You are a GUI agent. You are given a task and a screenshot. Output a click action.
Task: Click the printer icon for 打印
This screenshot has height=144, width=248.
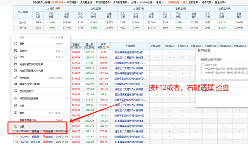pyautogui.click(x=16, y=57)
